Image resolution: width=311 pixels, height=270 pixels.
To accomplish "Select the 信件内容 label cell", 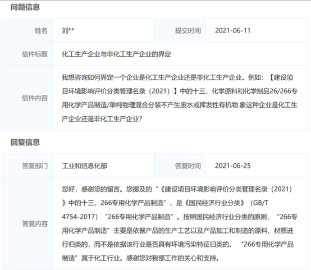I will tap(27, 98).
